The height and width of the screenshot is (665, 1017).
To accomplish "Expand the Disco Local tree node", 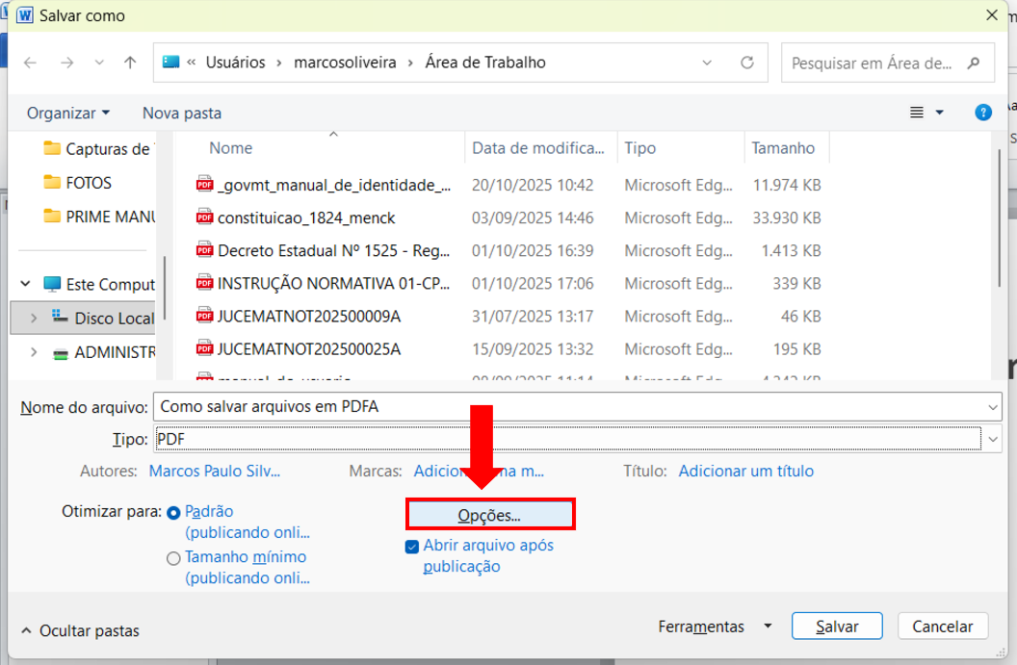I will 35,318.
